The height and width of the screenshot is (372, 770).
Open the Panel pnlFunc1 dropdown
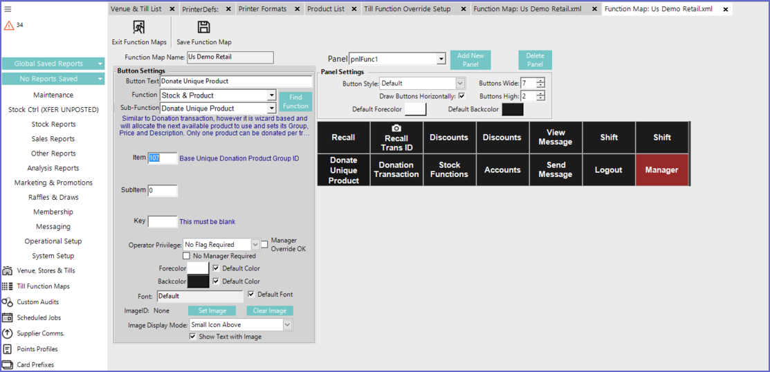pyautogui.click(x=441, y=59)
